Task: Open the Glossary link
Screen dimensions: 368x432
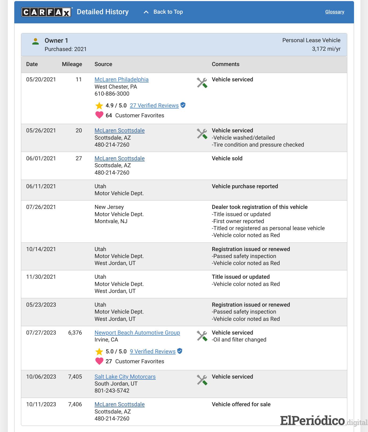Action: click(335, 12)
